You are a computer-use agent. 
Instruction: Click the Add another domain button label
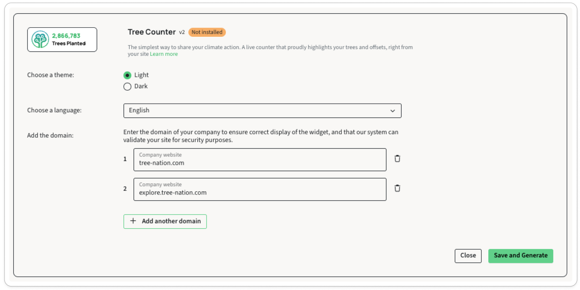click(171, 221)
